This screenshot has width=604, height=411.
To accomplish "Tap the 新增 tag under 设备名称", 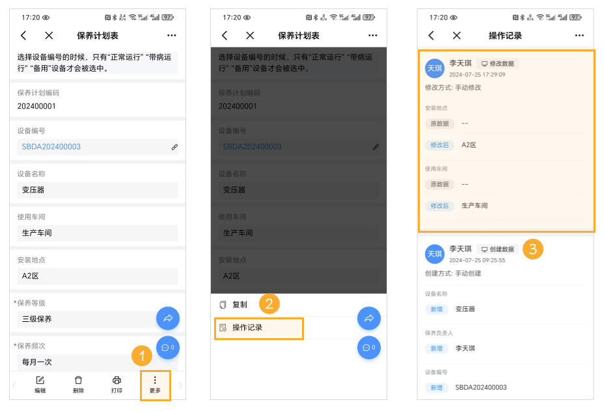I will point(436,309).
